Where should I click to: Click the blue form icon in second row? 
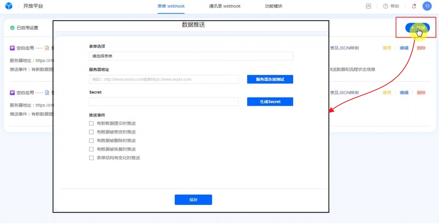click(x=47, y=93)
